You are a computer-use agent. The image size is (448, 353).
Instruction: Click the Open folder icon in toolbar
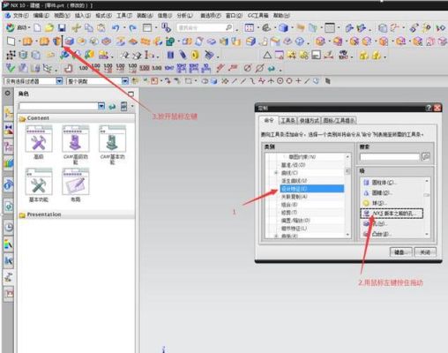tap(49, 28)
